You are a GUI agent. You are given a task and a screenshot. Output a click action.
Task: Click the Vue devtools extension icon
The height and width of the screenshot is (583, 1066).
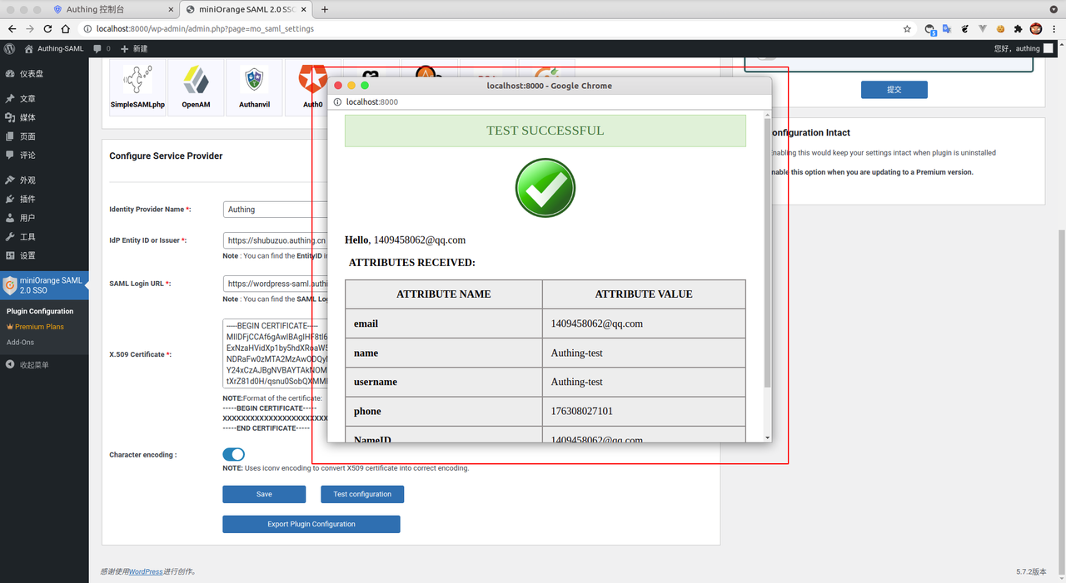click(x=983, y=28)
